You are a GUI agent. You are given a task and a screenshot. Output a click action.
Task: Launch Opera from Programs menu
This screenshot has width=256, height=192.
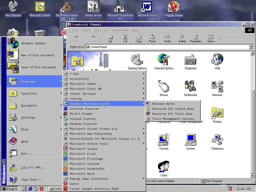click(104, 184)
